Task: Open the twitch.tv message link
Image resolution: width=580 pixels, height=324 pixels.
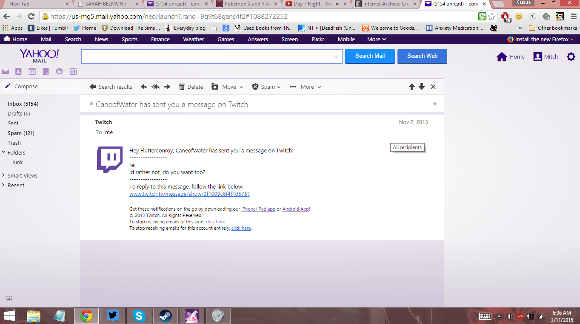Action: pos(189,194)
